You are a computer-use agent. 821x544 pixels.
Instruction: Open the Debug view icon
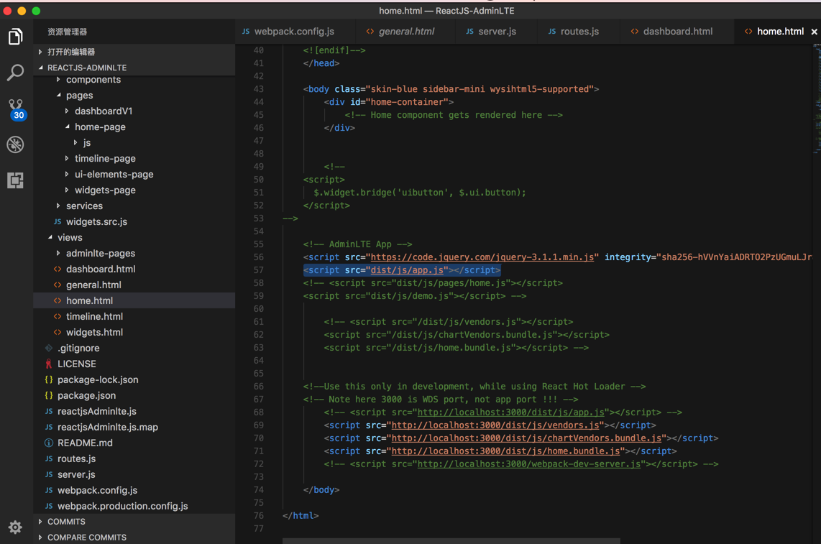15,144
